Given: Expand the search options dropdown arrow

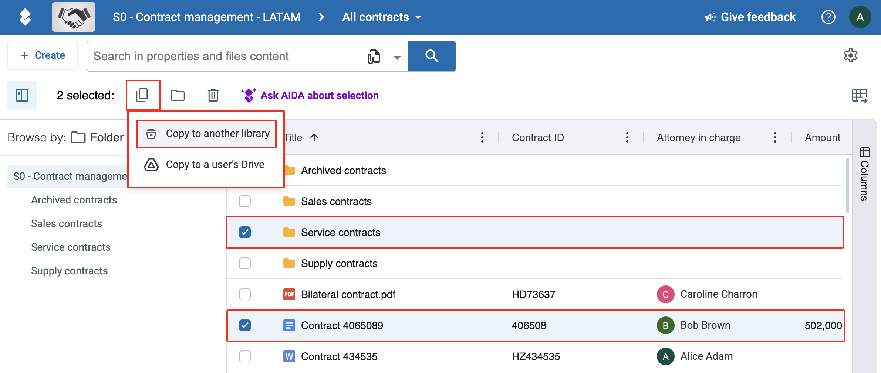Looking at the screenshot, I should [397, 57].
